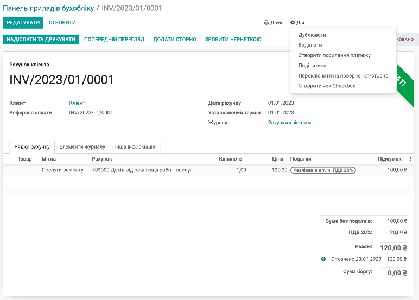Click Попередній перегляд button
This screenshot has width=419, height=300.
[x=114, y=40]
